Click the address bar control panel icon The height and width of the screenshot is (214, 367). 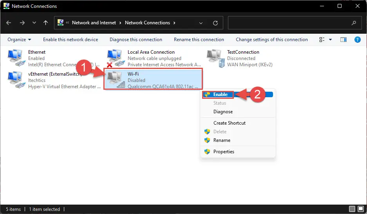pos(60,22)
